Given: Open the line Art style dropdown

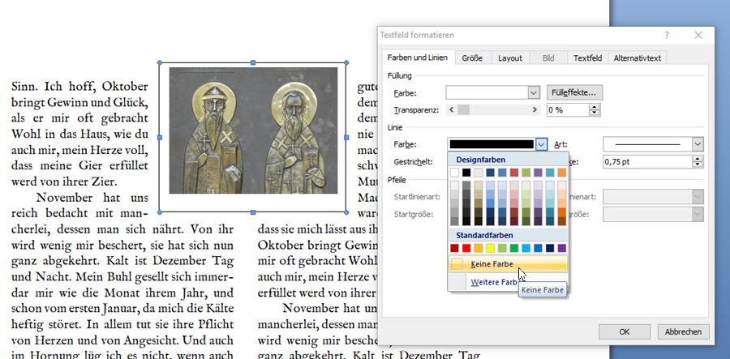Looking at the screenshot, I should 697,143.
